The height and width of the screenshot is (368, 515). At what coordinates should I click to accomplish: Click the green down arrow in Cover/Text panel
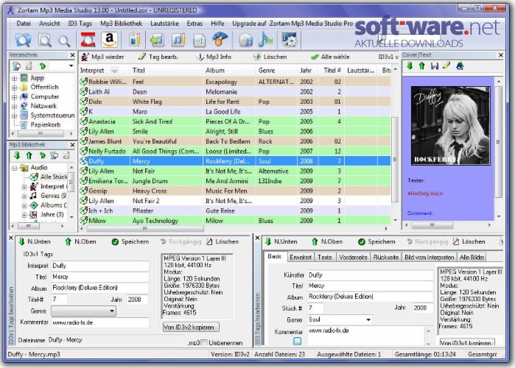(410, 66)
